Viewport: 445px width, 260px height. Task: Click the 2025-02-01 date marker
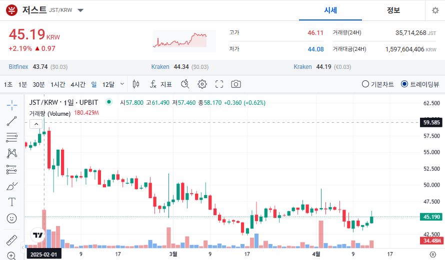[x=43, y=255]
